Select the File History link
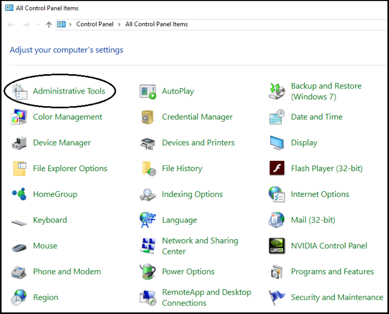Screen dimensions: 389x314 (x=182, y=169)
